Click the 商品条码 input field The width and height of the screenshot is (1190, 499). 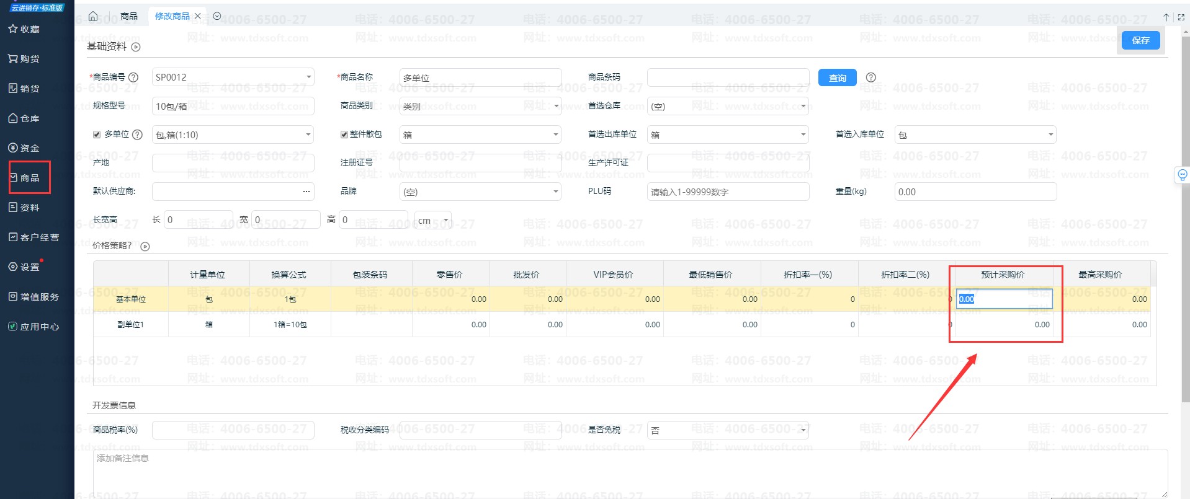(728, 77)
